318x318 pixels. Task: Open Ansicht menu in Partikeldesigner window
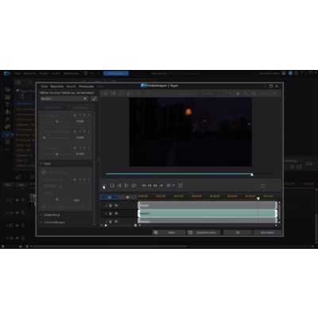pos(71,87)
